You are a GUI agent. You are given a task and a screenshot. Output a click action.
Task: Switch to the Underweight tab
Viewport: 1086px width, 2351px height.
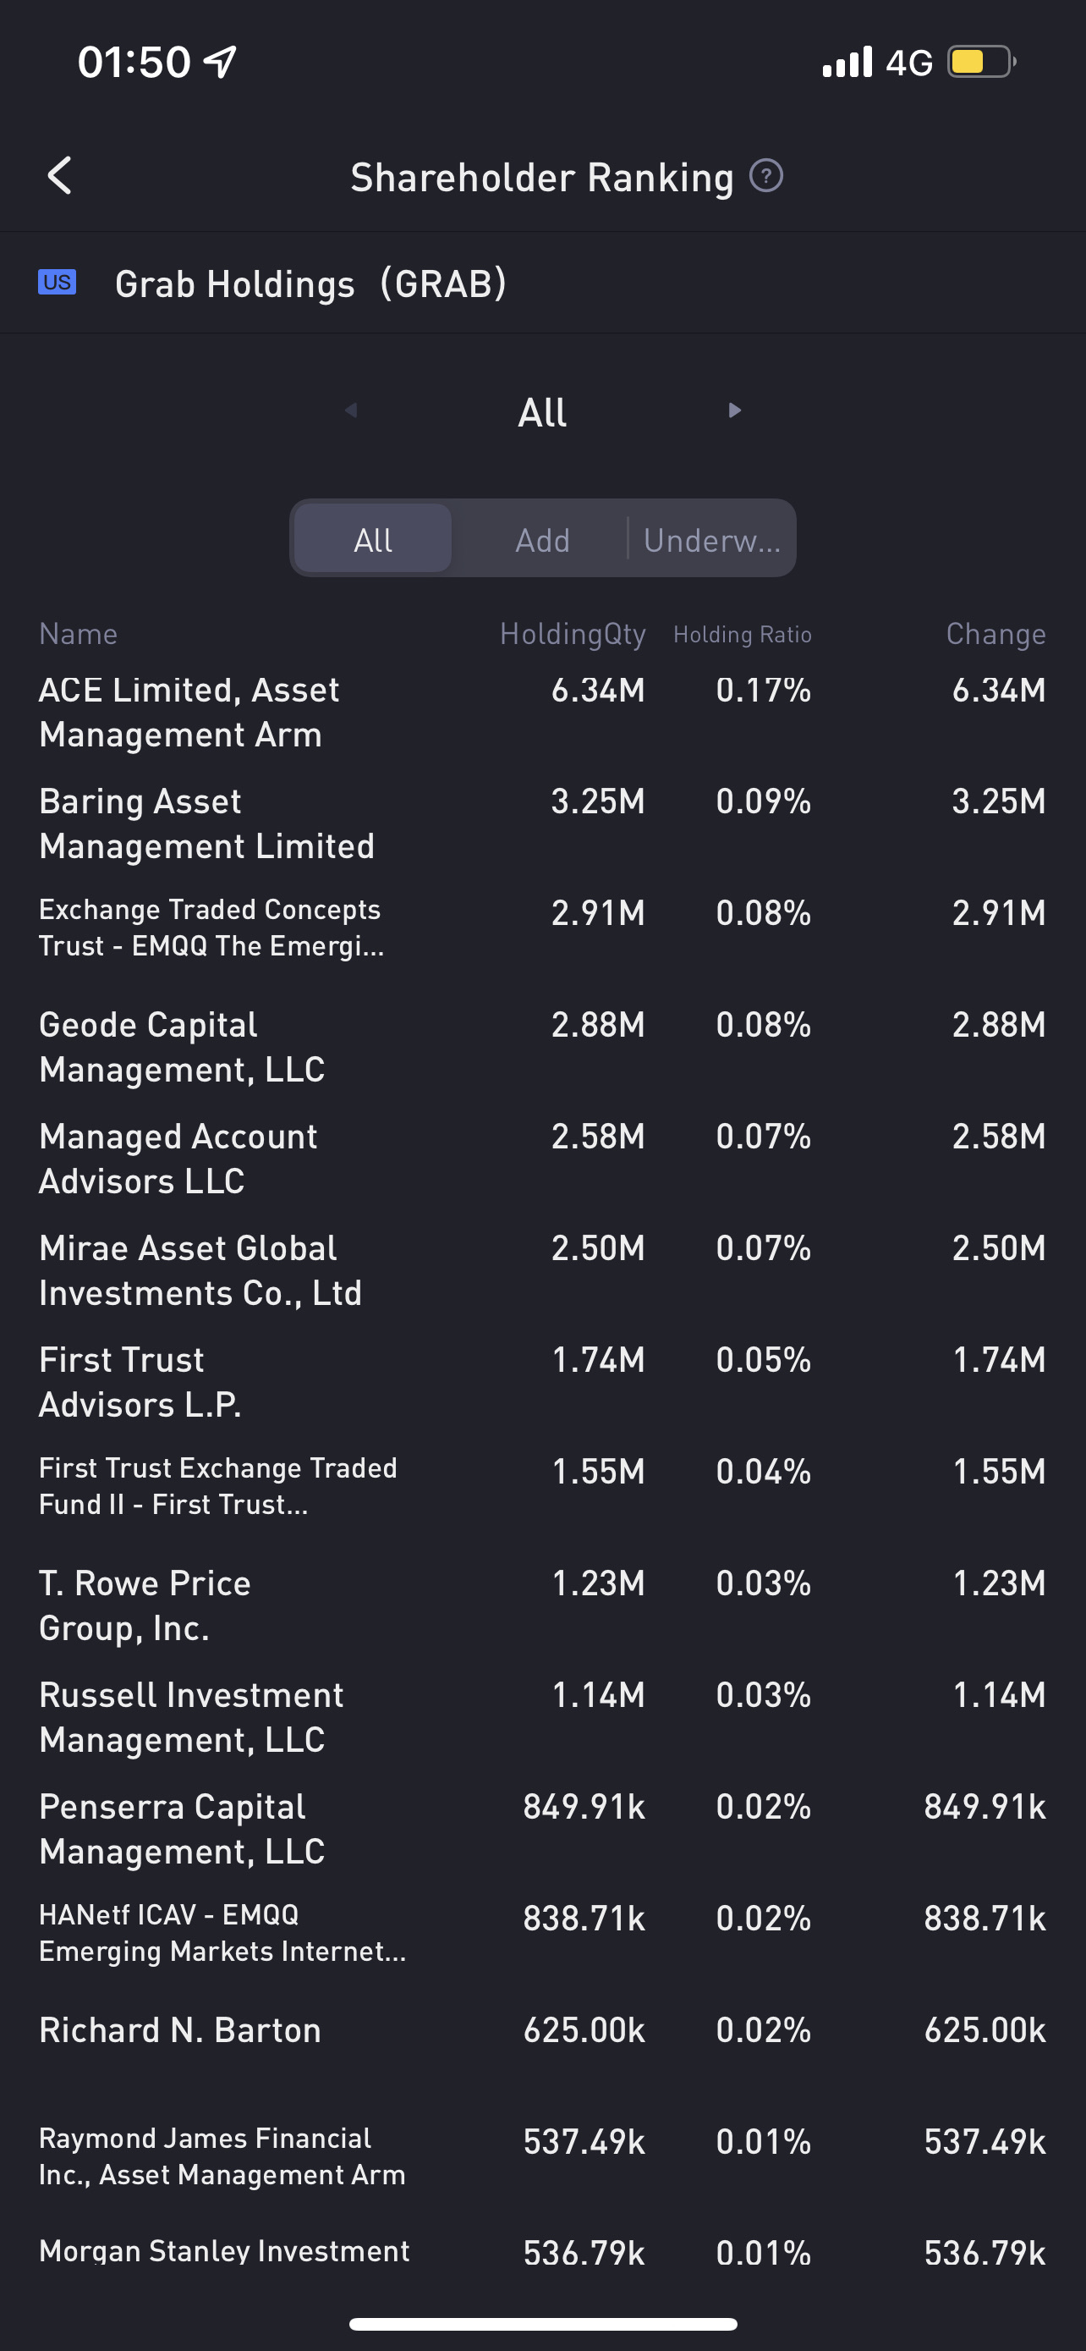click(712, 539)
